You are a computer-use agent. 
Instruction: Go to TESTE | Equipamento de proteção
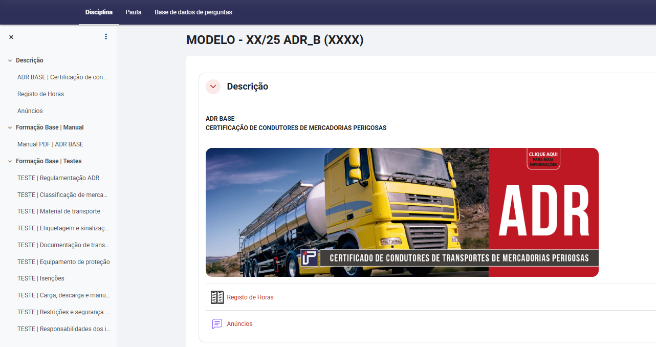(63, 262)
